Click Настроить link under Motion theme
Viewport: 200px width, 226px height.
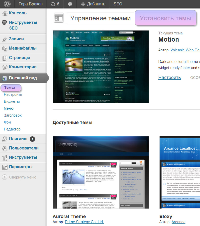coord(169,78)
